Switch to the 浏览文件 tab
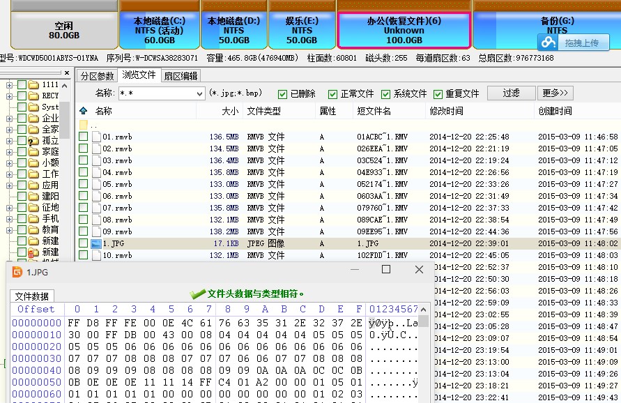The height and width of the screenshot is (403, 621). 139,75
